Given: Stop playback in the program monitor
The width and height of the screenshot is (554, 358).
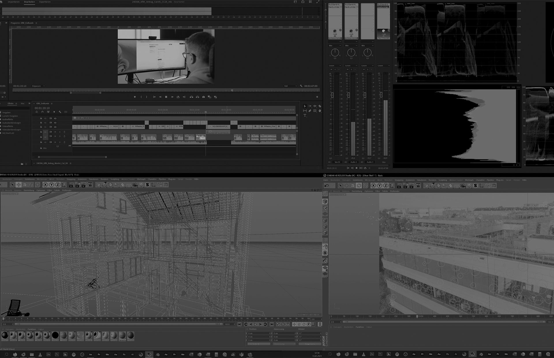Looking at the screenshot, I should [166, 97].
